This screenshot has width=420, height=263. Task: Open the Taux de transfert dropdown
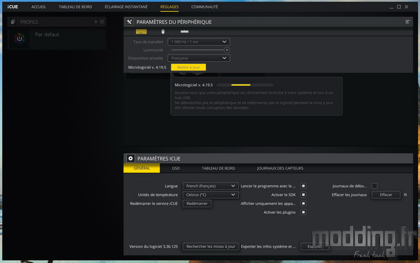coord(199,42)
